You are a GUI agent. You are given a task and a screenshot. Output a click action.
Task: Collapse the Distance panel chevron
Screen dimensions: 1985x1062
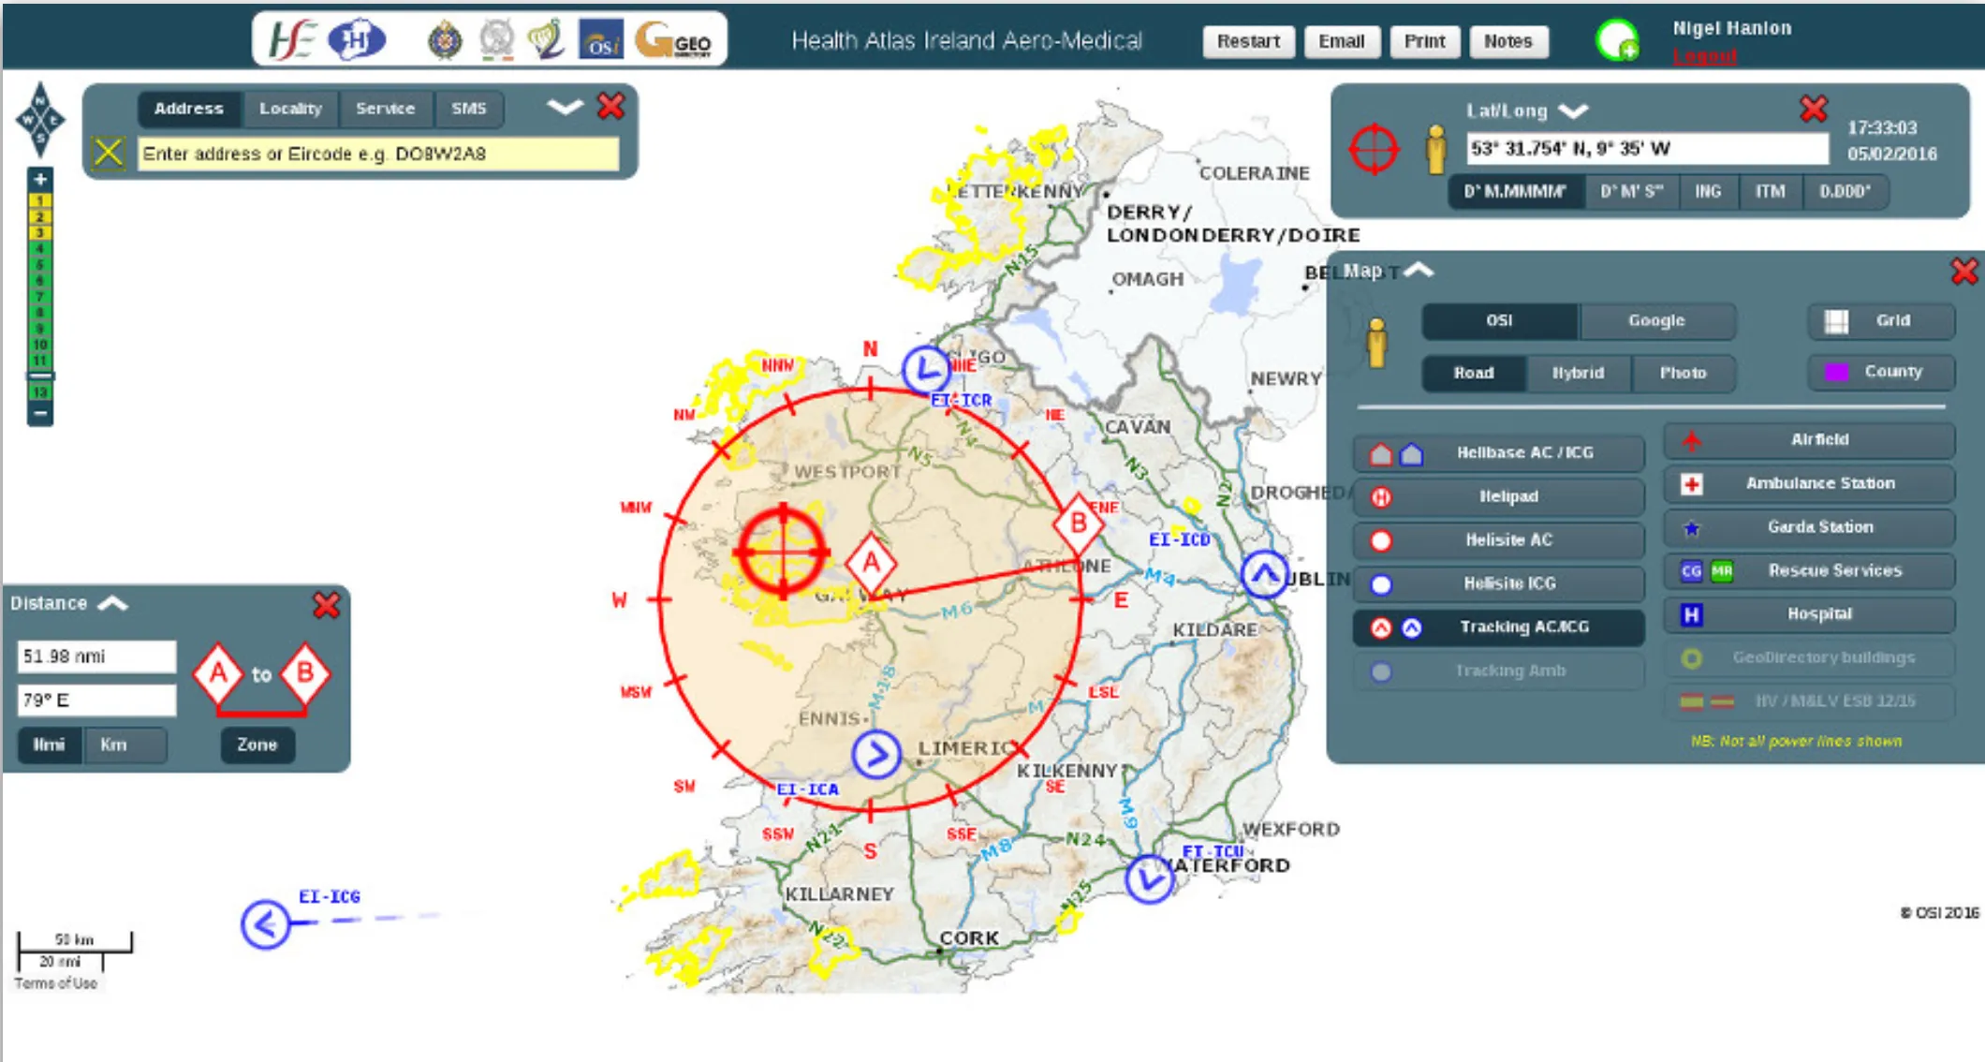[112, 603]
